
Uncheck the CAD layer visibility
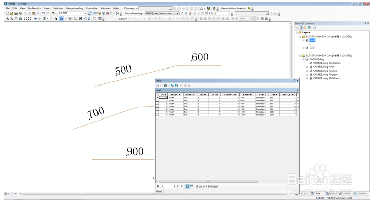[307, 48]
